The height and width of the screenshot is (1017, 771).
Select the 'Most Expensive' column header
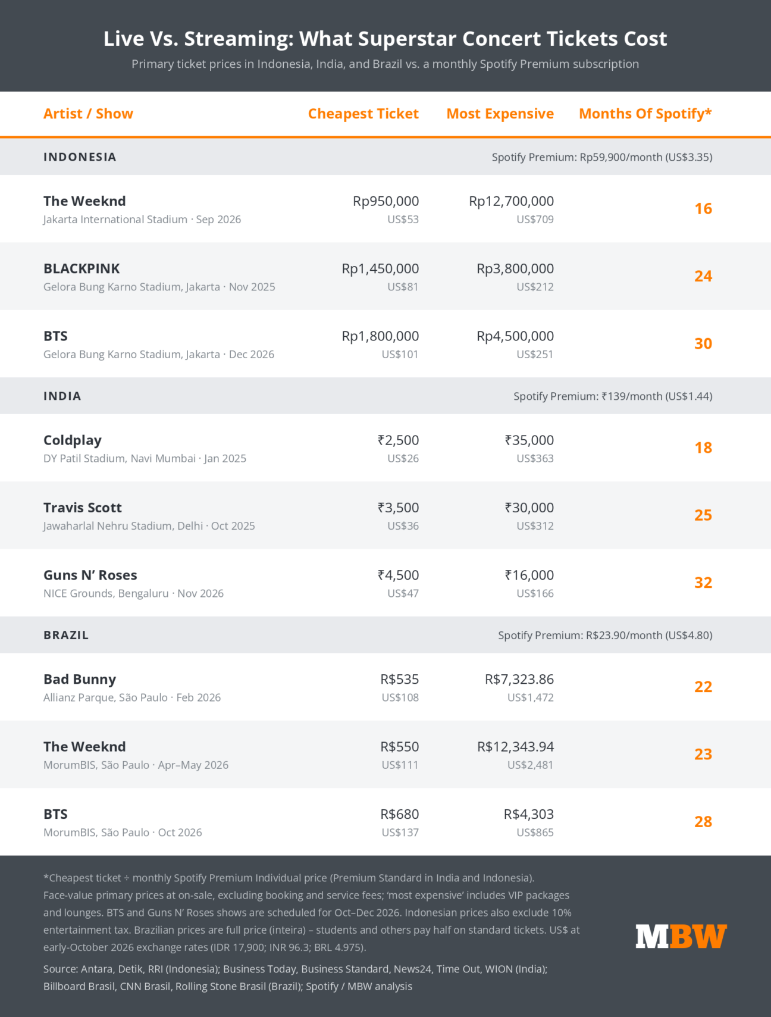500,114
